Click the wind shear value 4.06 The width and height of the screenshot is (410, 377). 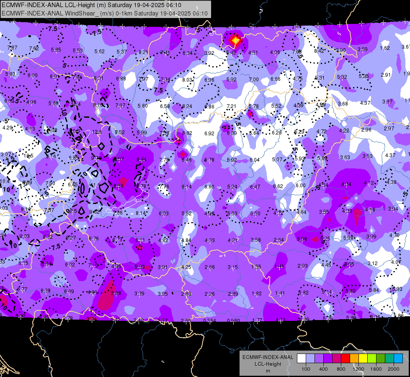[x=275, y=52]
